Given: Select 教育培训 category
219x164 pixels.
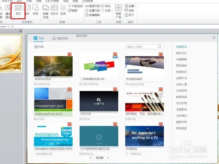Looking at the screenshot, I should point(181,97).
